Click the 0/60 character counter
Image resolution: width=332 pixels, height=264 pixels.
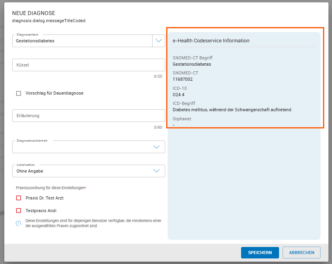coord(161,127)
